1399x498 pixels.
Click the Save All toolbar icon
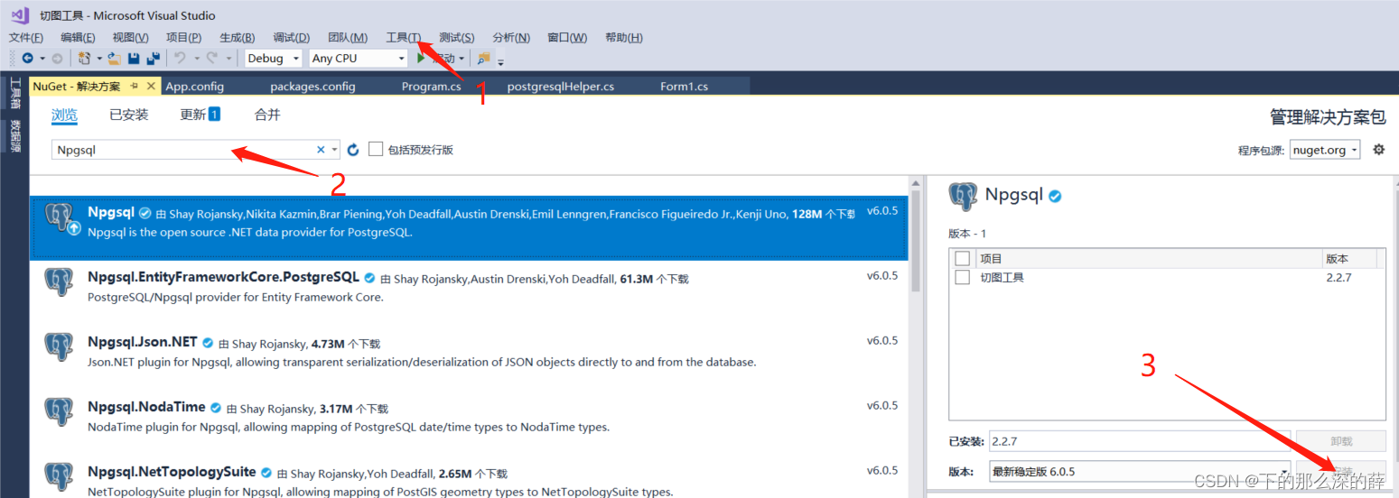click(154, 59)
